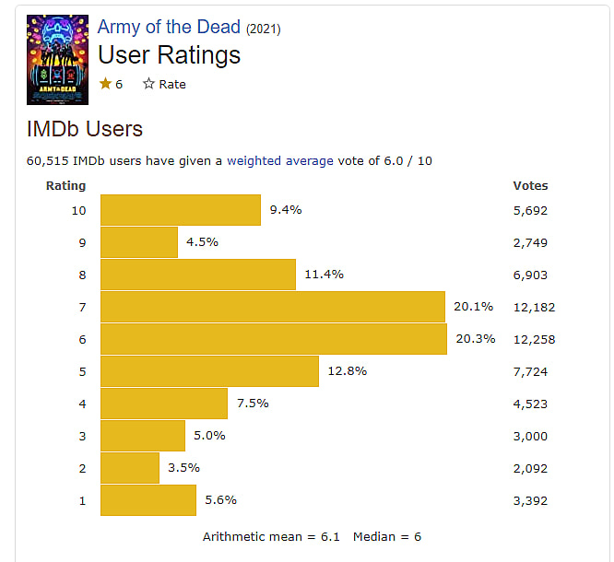
Task: Click the 12,258 votes count
Action: point(535,339)
